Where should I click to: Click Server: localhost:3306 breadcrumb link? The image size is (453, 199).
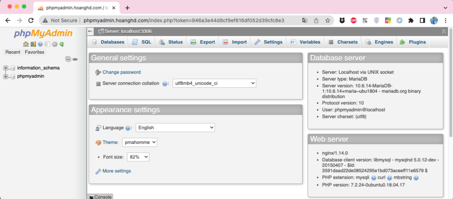128,31
